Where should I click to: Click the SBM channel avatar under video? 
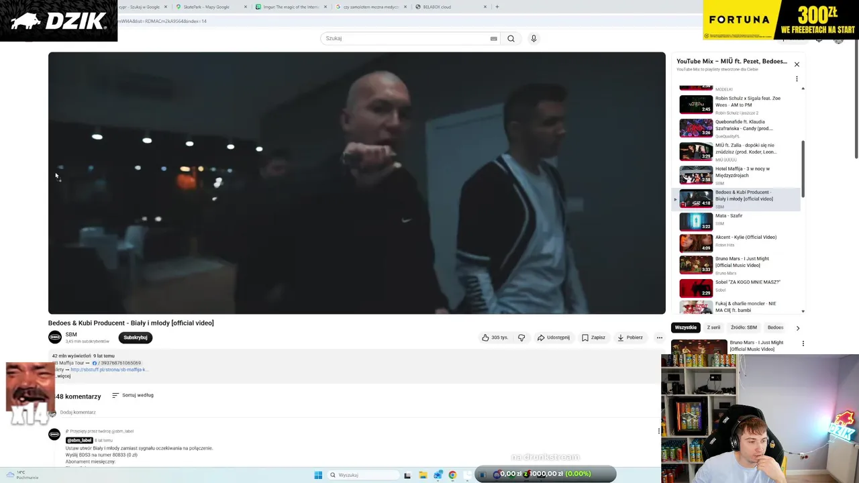pyautogui.click(x=55, y=337)
